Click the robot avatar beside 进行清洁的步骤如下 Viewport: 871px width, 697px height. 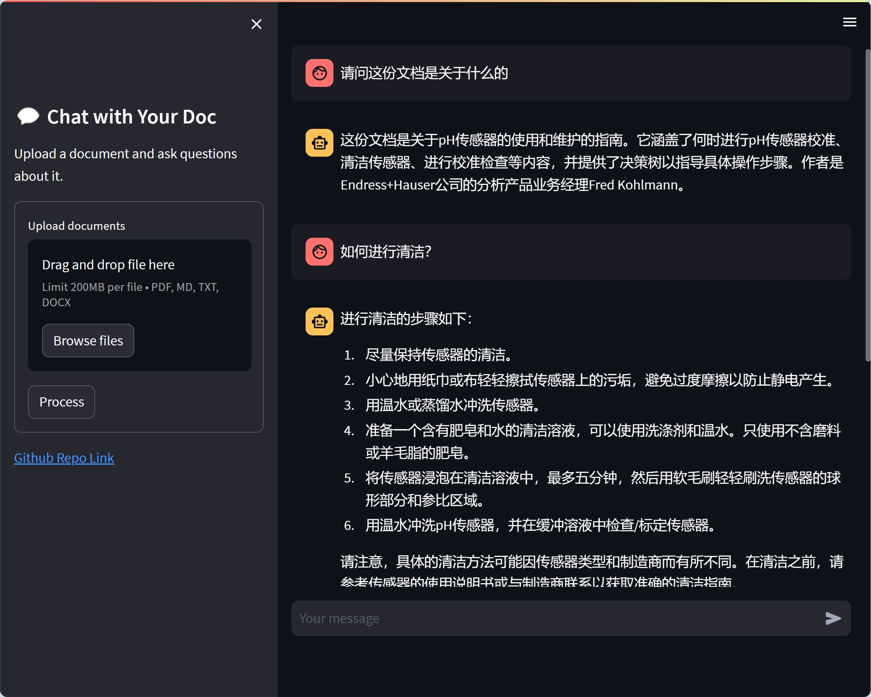(319, 322)
